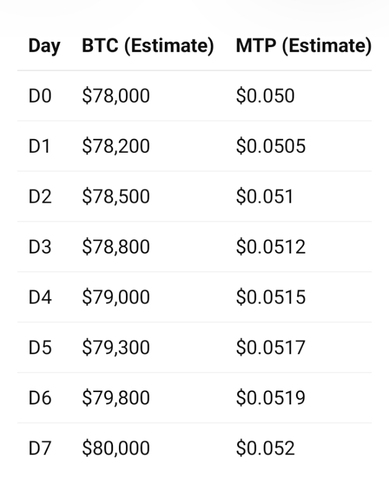The height and width of the screenshot is (484, 389).
Task: Click the $78,500 BTC cell
Action: click(x=116, y=196)
